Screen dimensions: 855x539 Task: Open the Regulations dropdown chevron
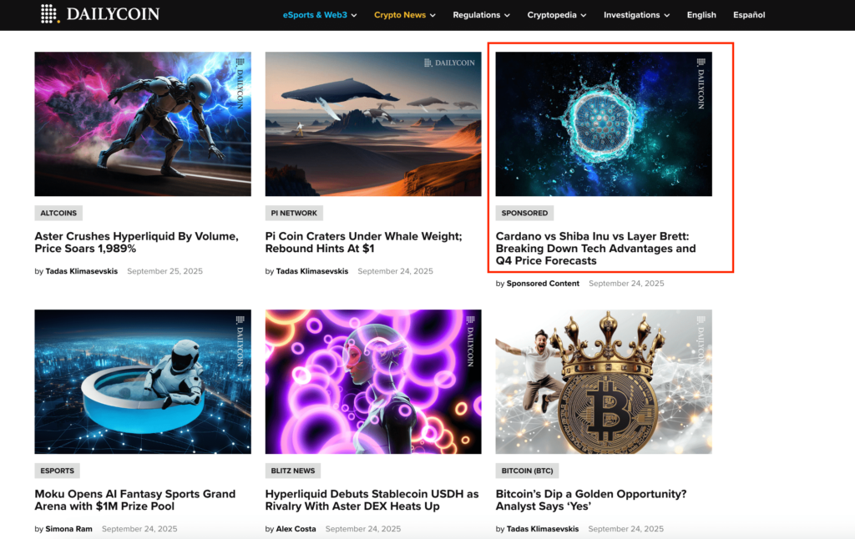[x=508, y=15]
